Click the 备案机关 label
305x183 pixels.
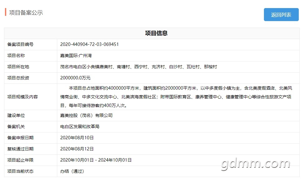(16, 127)
